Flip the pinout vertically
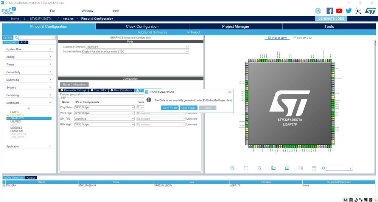The height and width of the screenshot is (202, 378). (314, 168)
